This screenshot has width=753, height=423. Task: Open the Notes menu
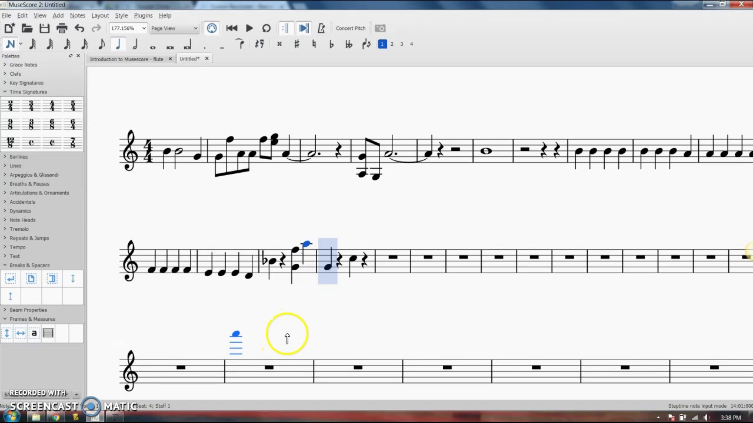click(77, 15)
